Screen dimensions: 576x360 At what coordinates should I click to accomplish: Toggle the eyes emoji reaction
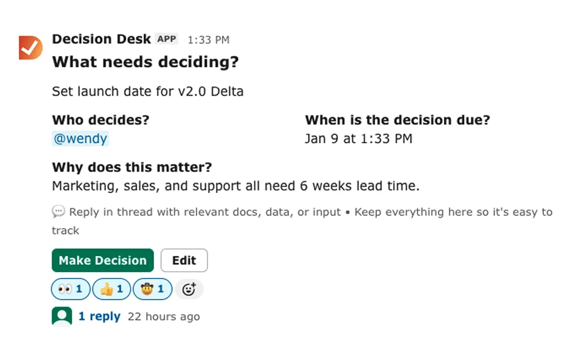coord(70,289)
